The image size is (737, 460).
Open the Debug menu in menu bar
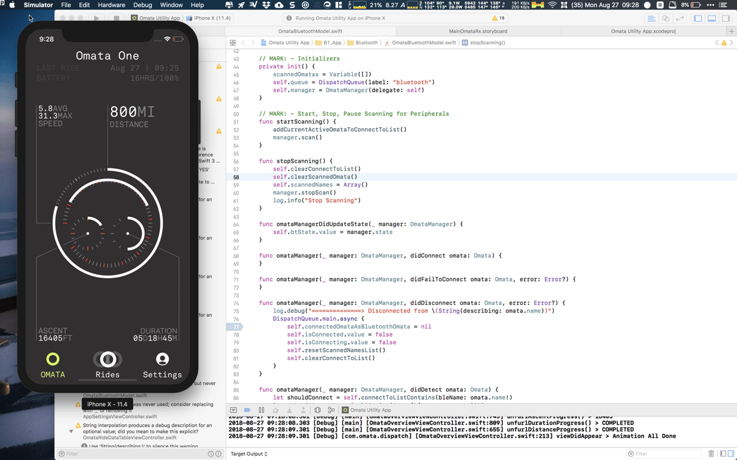(x=143, y=5)
